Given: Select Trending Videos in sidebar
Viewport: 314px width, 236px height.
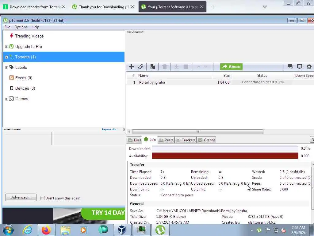Looking at the screenshot, I should coord(29,36).
